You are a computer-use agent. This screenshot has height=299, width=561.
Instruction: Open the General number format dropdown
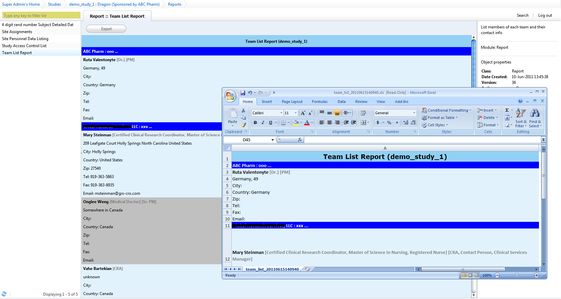[414, 113]
